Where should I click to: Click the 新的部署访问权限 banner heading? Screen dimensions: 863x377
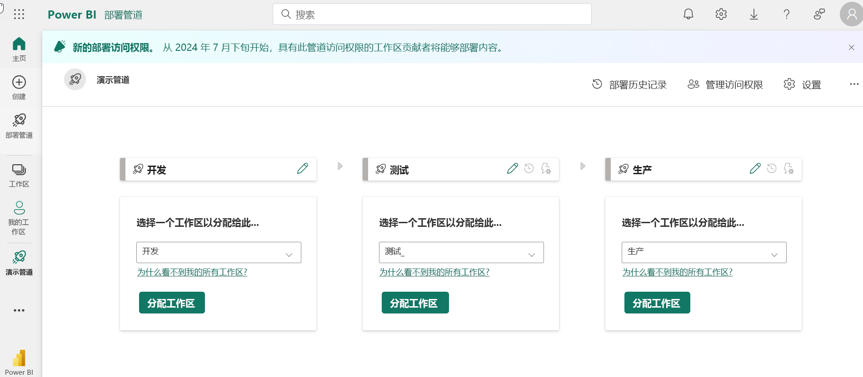click(115, 48)
